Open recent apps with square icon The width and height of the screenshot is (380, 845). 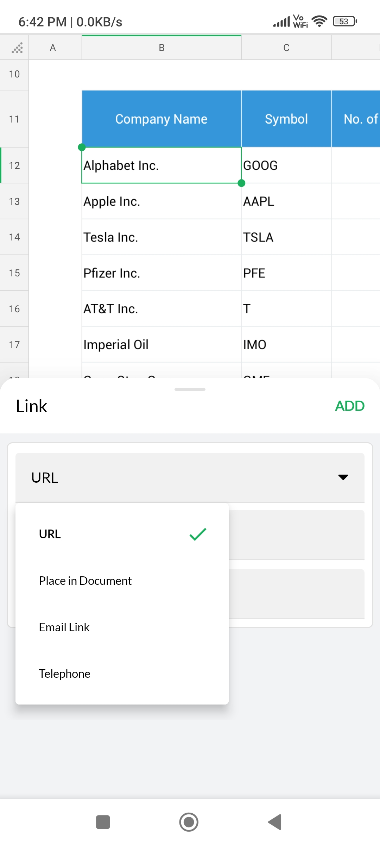click(x=103, y=822)
